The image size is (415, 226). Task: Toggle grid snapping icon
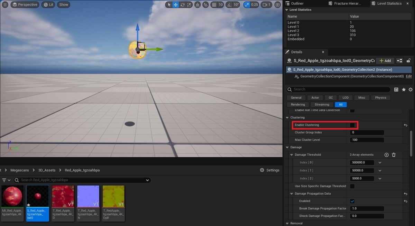tap(214, 4)
